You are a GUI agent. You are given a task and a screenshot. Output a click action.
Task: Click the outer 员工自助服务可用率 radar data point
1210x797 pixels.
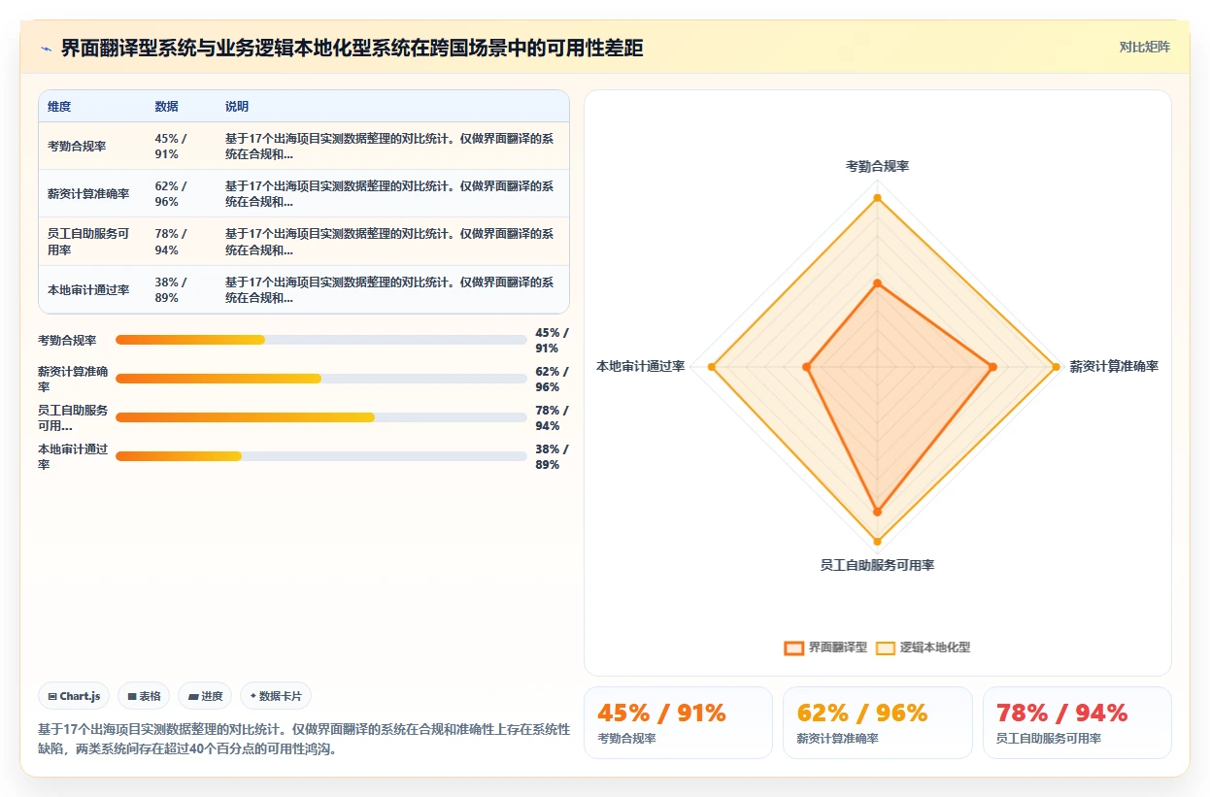tap(877, 542)
